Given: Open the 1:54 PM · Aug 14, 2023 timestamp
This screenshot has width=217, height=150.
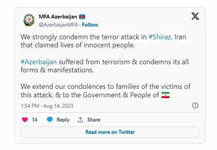Looking at the screenshot, I should pyautogui.click(x=47, y=106).
